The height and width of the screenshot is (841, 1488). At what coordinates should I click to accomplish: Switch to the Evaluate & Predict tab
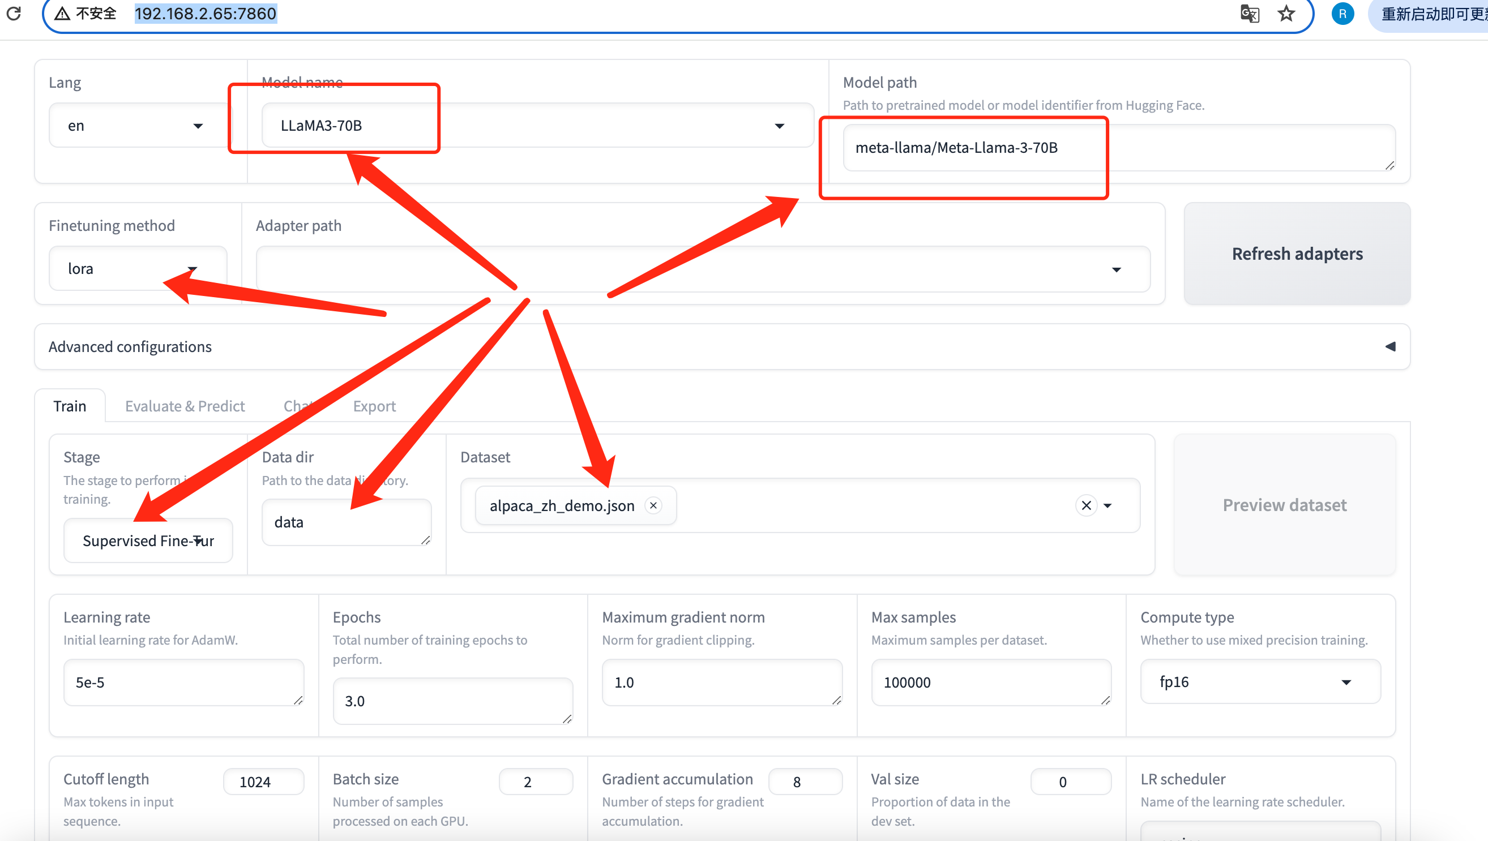coord(185,406)
